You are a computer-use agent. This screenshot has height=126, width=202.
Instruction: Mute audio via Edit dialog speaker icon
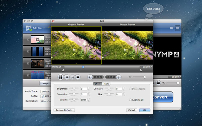pos(130,77)
